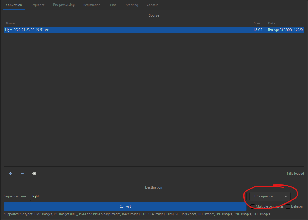Sort files by the Size column header

(259, 23)
